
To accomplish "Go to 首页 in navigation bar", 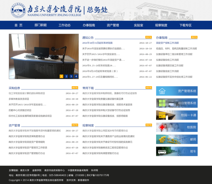I will pos(18,25).
